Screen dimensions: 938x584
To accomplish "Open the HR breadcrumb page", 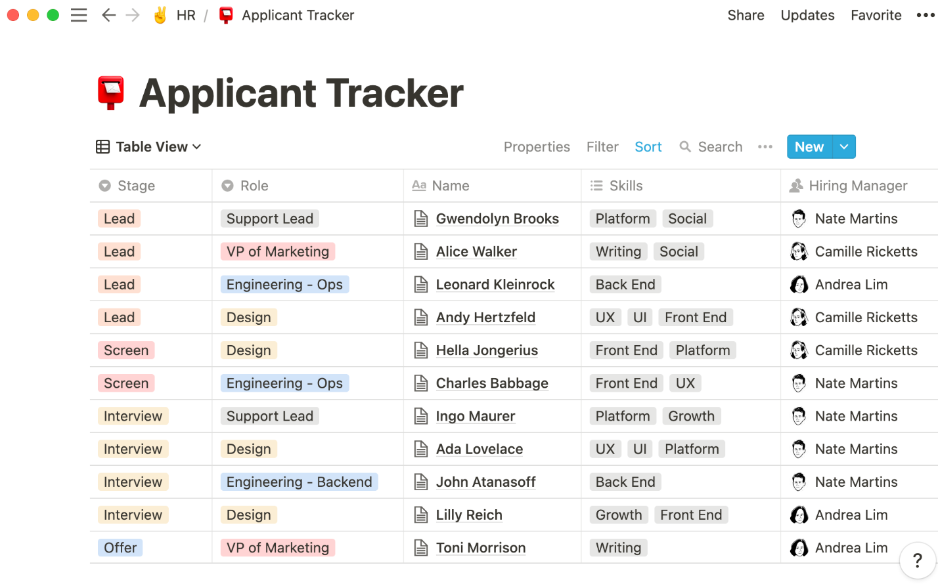I will pos(185,14).
